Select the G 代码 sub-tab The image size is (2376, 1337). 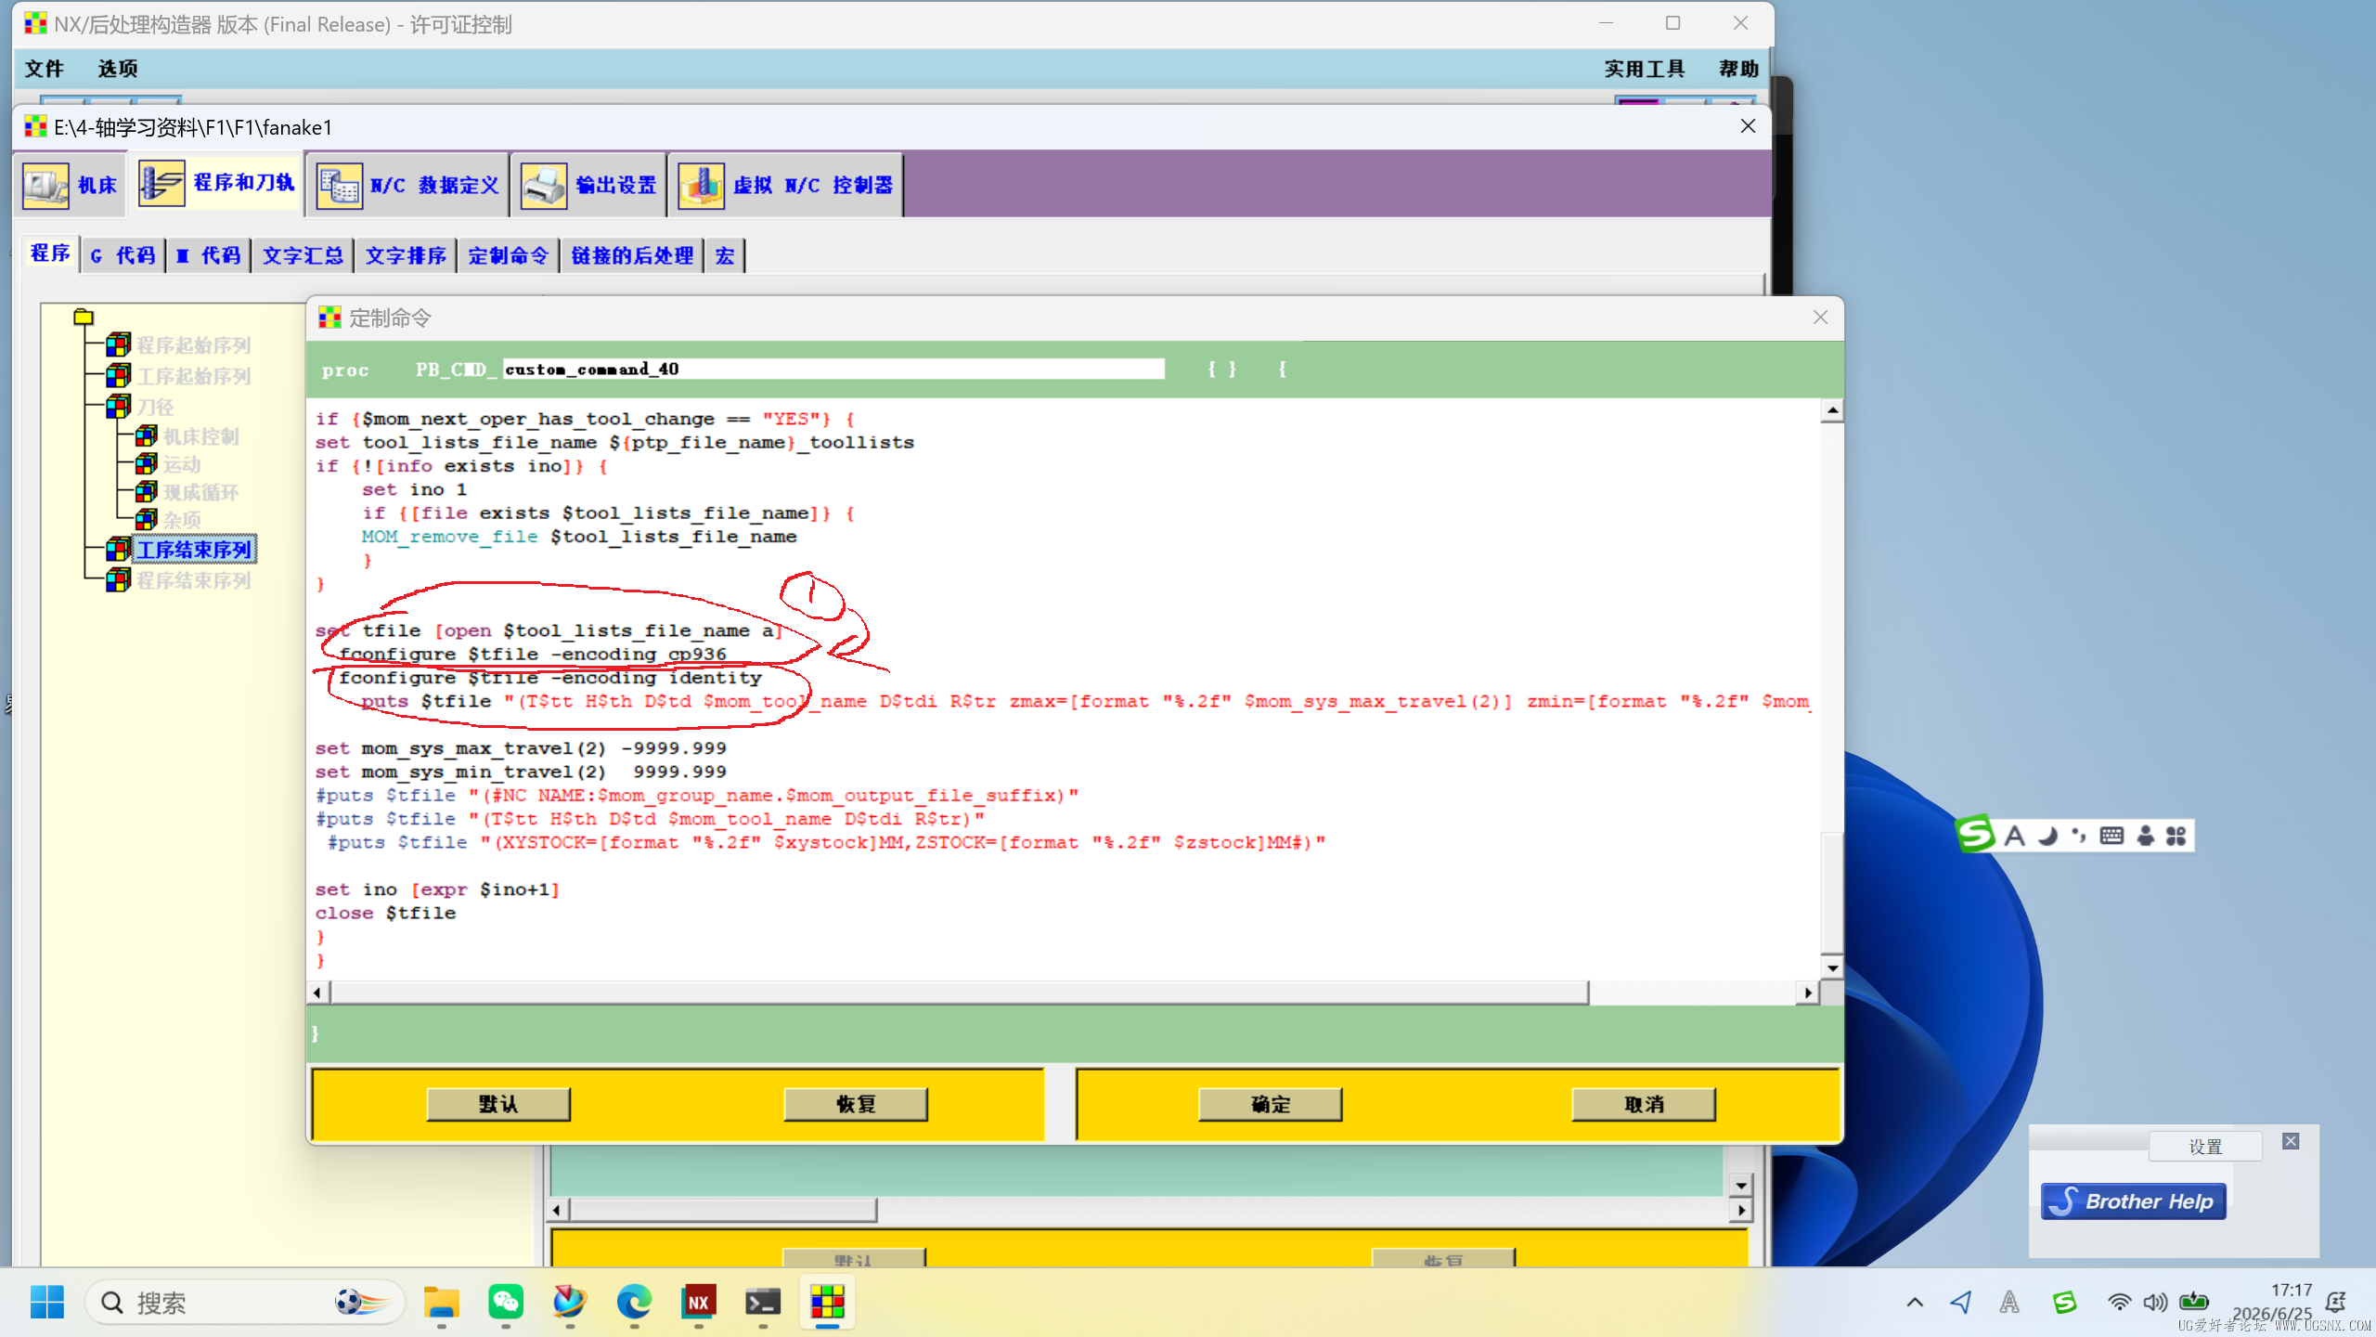[123, 255]
